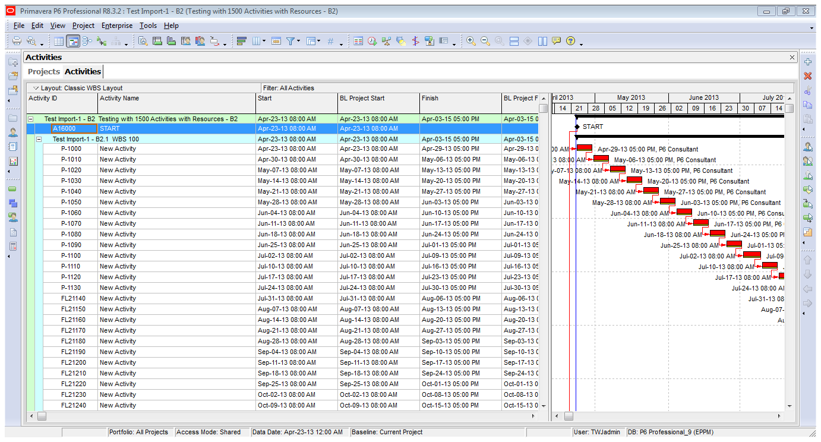Click the June 2013 timescale header
This screenshot has height=442, width=821.
click(x=704, y=97)
